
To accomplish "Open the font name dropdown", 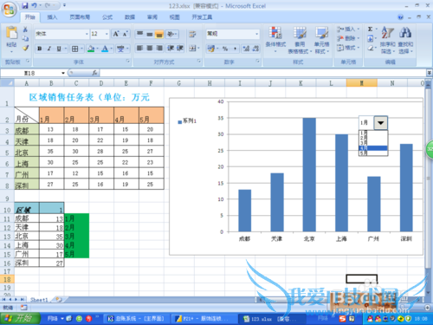I will (87, 34).
